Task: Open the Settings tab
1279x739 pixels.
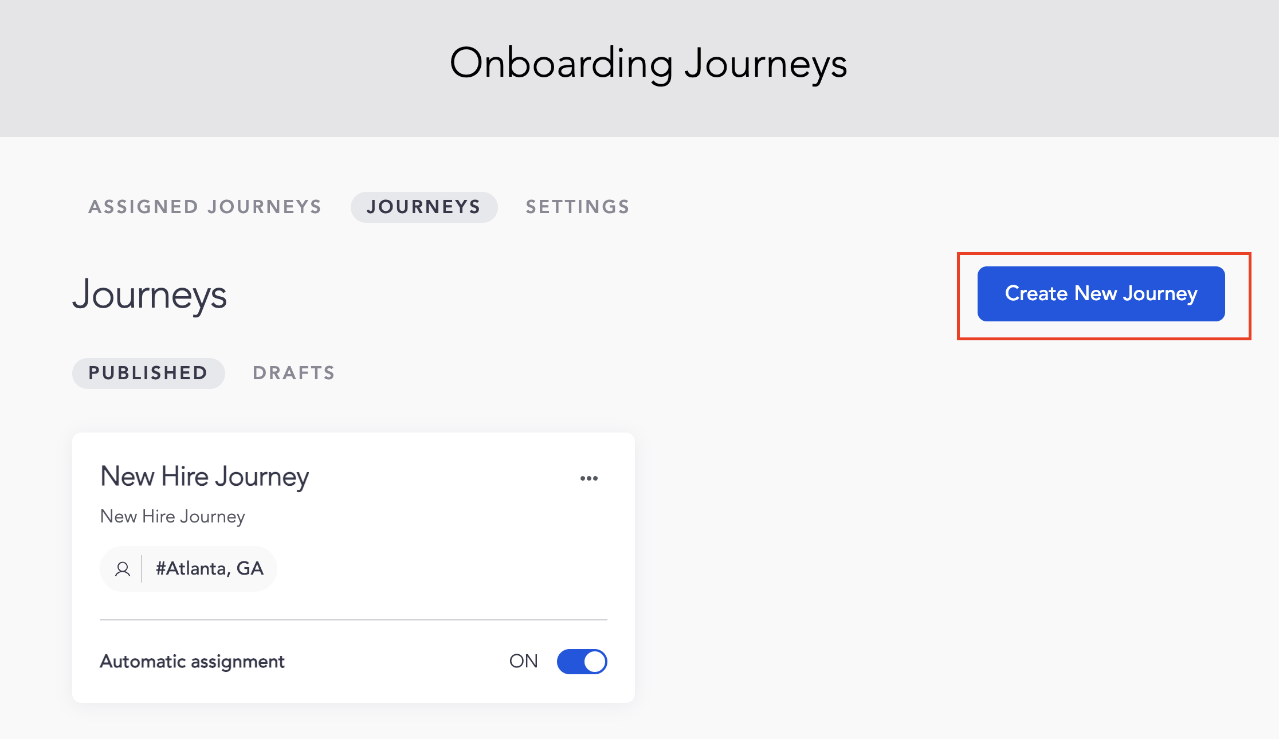Action: coord(578,207)
